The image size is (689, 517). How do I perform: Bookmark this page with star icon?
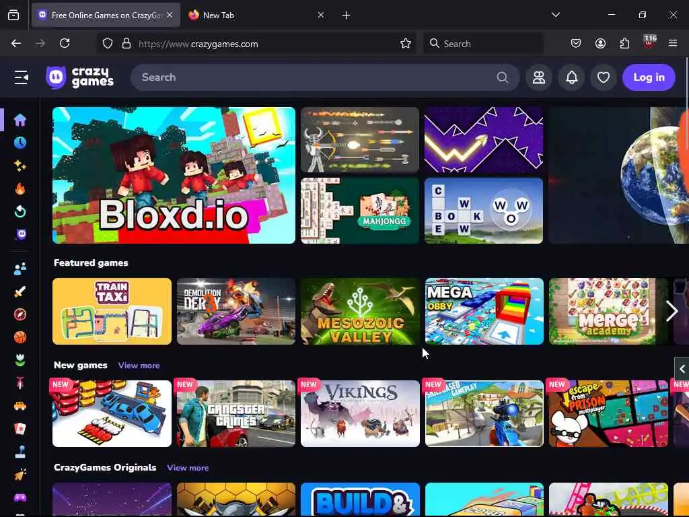[406, 44]
